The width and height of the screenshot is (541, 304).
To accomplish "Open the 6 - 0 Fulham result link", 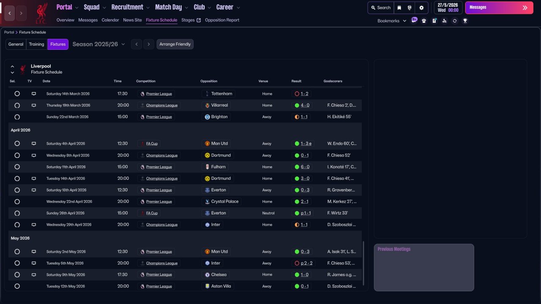I will [305, 167].
